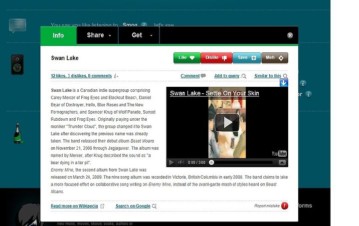Screen dimensions: 359x226
Task: Click the video progress seek bar
Action: 241,163
